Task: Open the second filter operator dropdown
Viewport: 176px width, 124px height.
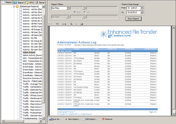Action: coord(84,17)
